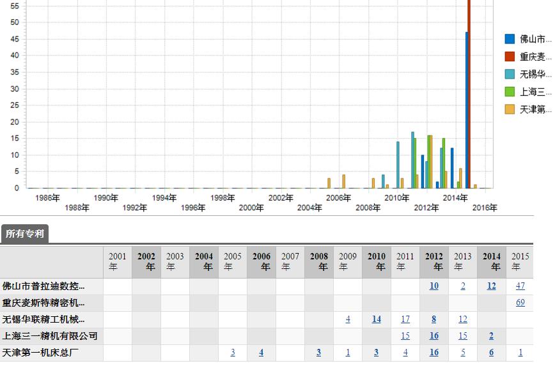Click the tall red 2015 chart bar
Viewport: 555px width, 368px height.
pos(469,94)
